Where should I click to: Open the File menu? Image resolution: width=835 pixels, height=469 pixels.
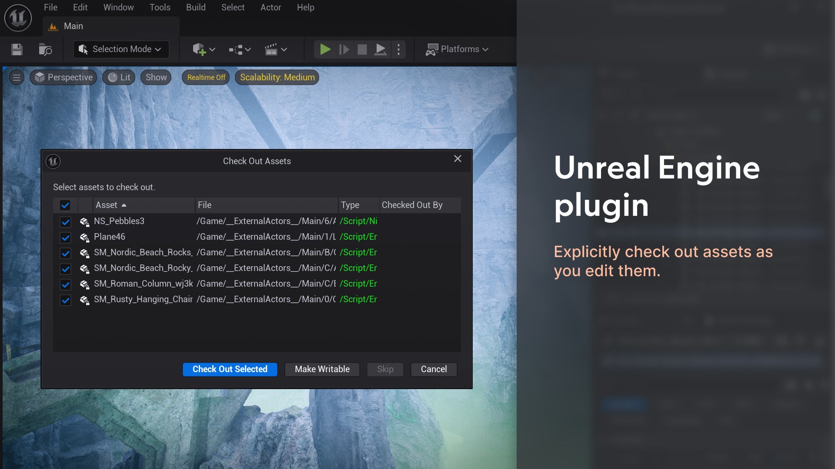pos(50,7)
